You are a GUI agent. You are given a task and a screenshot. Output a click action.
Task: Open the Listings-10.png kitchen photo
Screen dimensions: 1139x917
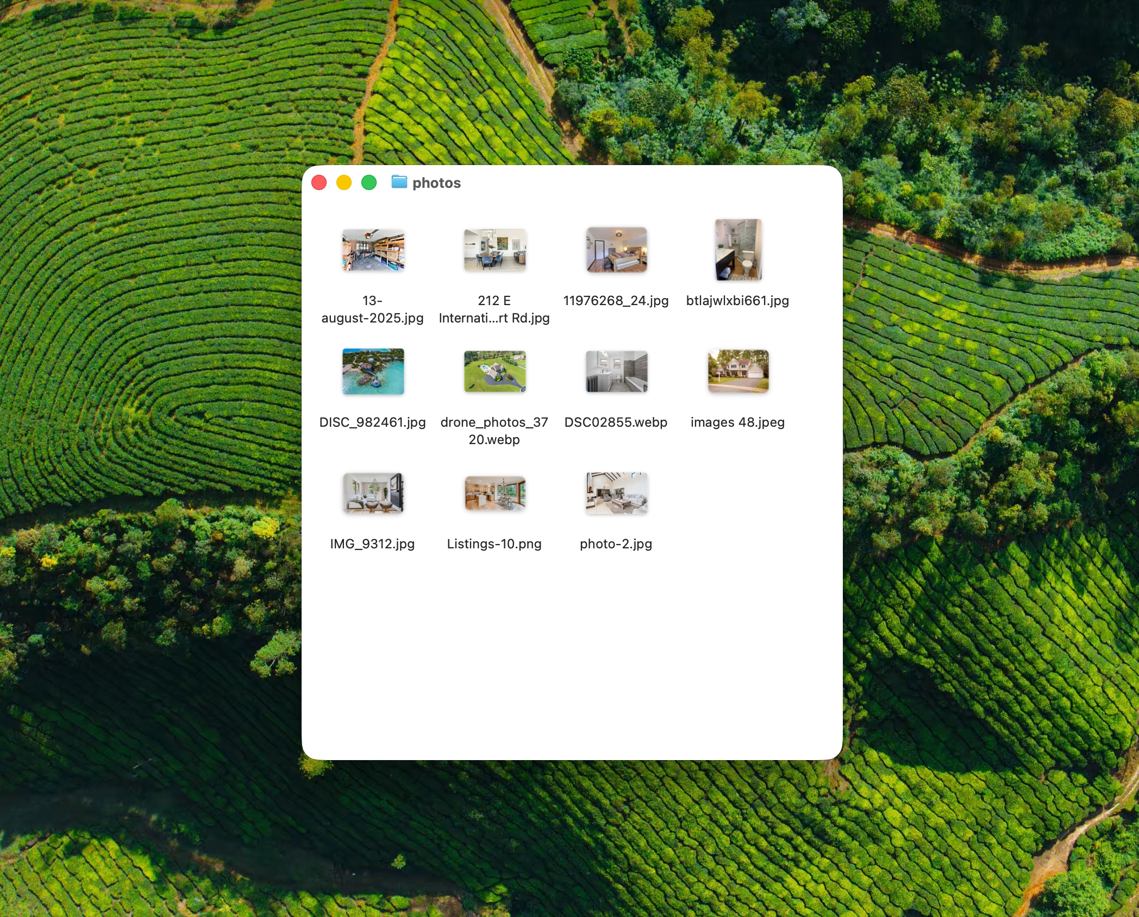[x=495, y=494]
